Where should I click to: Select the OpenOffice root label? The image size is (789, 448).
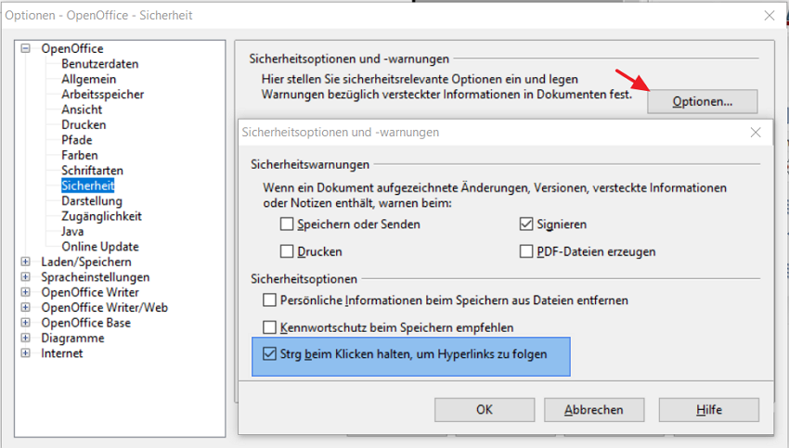pyautogui.click(x=72, y=48)
